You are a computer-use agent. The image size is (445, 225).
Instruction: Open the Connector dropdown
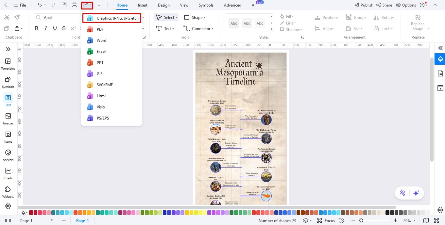click(198, 28)
